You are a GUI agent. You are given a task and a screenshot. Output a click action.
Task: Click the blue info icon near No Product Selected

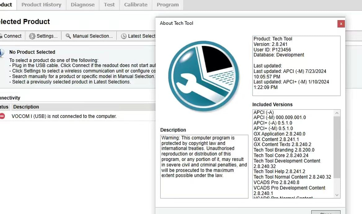2,52
